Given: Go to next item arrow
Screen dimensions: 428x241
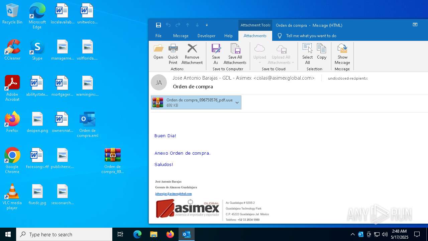Looking at the screenshot, I should (197, 25).
